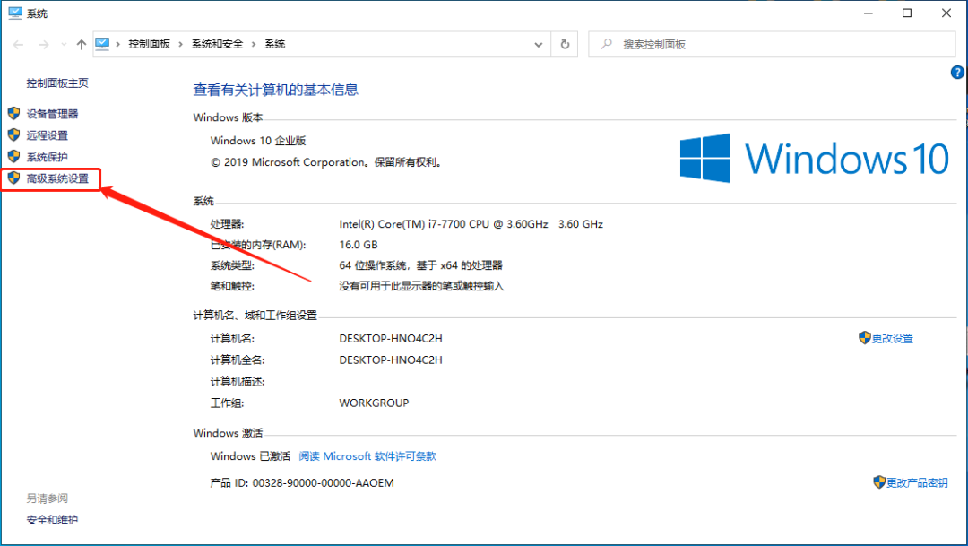Screen dimensions: 968x546
Task: Expand chevron after 控制面板 breadcrumb
Action: 180,45
